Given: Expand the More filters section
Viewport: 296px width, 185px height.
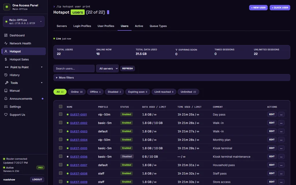Looking at the screenshot, I should coord(172,77).
